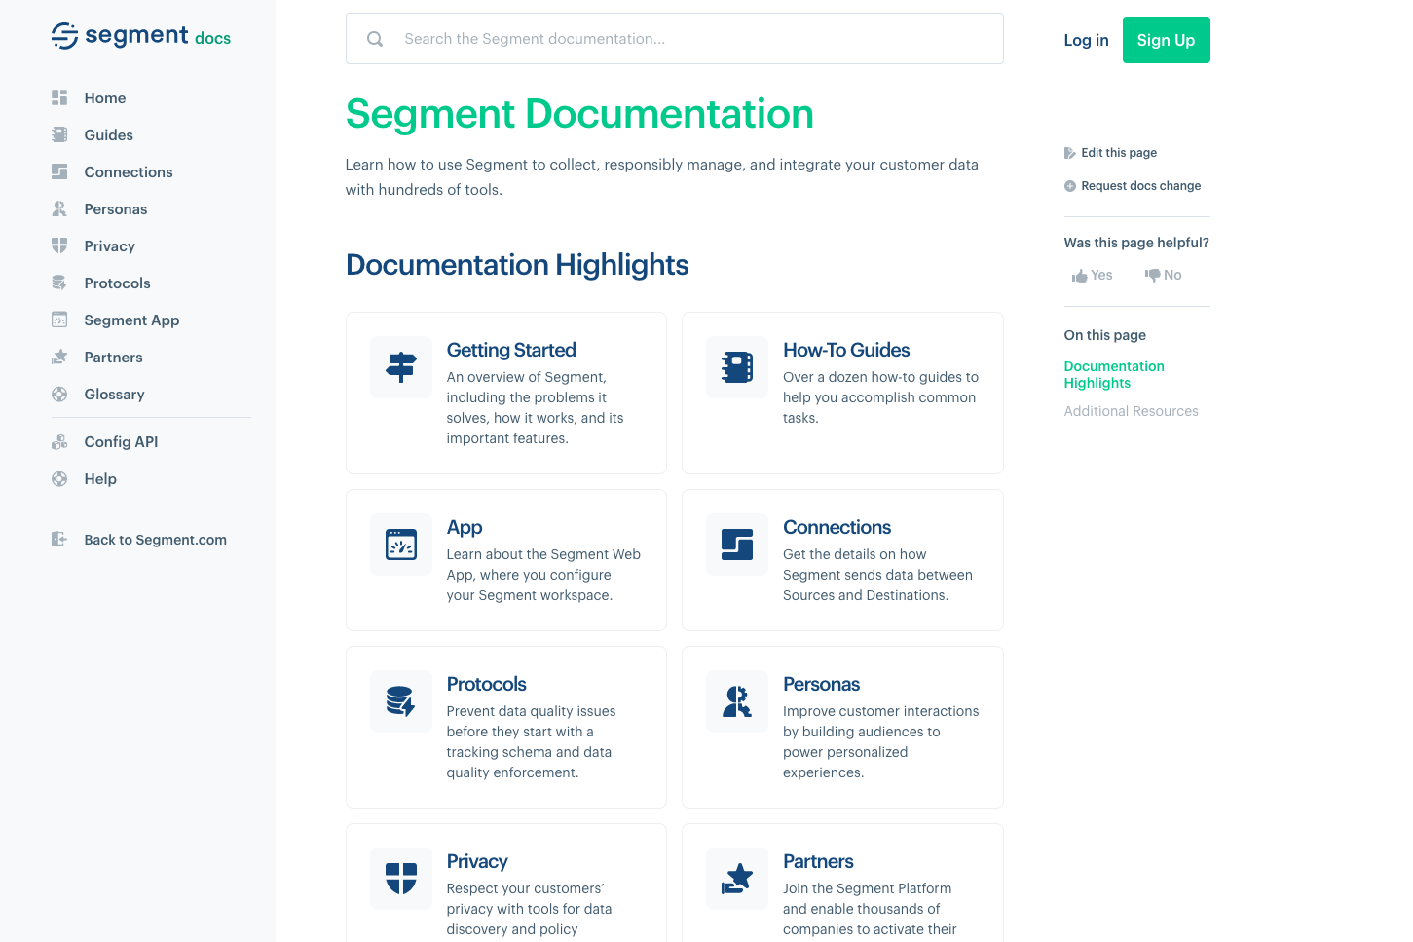Go to Partners in the sidebar

[114, 357]
